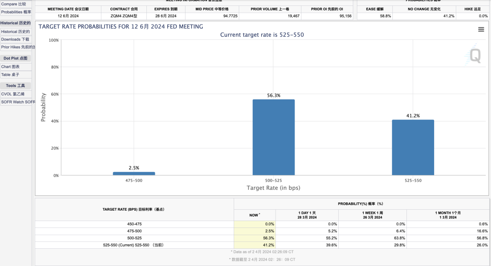The width and height of the screenshot is (491, 266).
Task: Open the SOFR Watch tool link
Action: tap(17, 102)
